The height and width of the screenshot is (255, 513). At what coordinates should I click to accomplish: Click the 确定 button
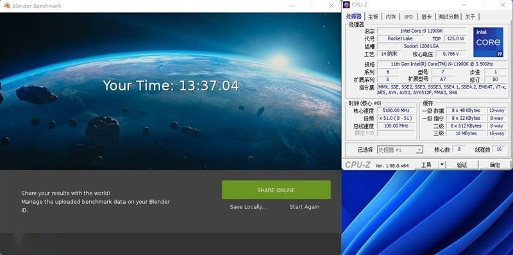pos(495,165)
